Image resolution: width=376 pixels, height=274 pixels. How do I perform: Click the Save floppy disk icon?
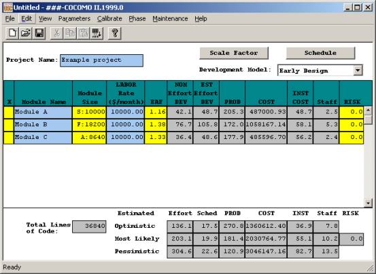pos(39,33)
